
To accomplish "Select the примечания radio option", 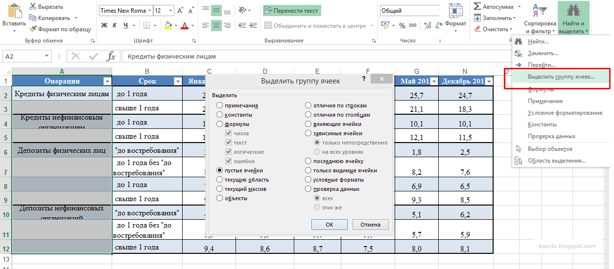I will 219,105.
